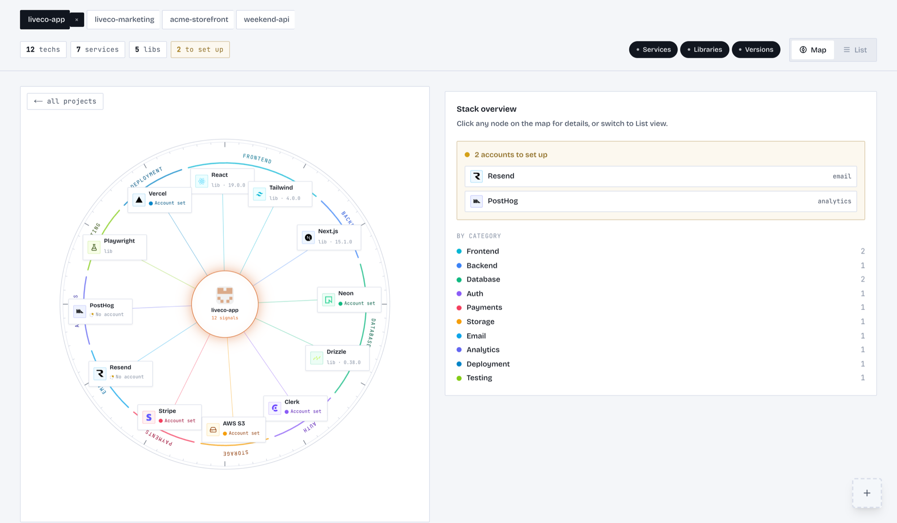Viewport: 897px width, 523px height.
Task: Click the Neon 'Account set' status
Action: [x=357, y=303]
